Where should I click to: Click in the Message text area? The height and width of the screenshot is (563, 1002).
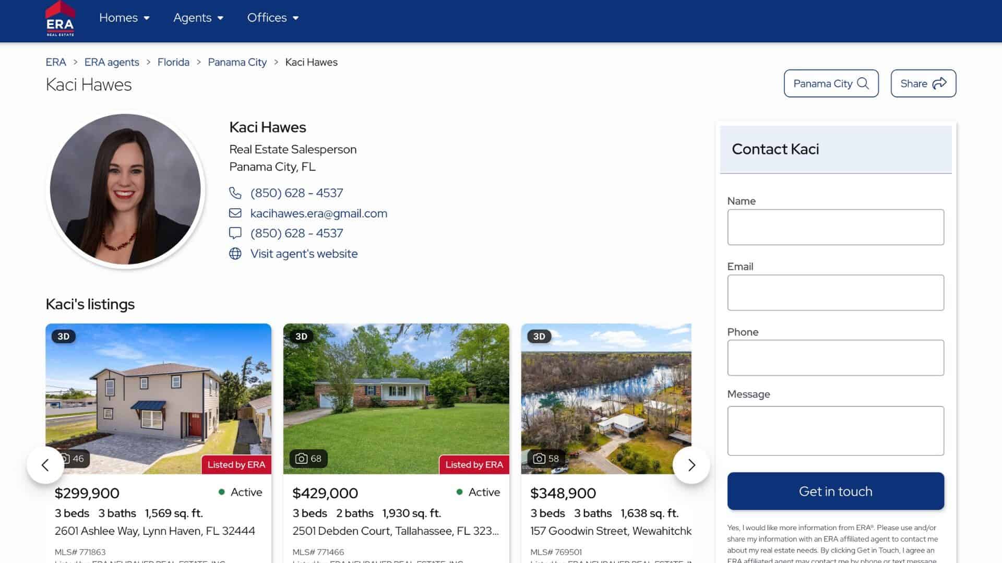pos(836,431)
